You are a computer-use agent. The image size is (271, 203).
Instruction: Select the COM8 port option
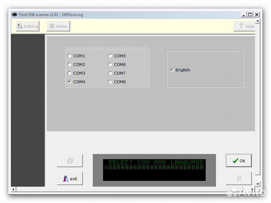pos(117,82)
